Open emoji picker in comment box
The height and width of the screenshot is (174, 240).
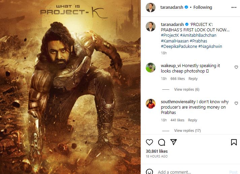click(x=150, y=172)
